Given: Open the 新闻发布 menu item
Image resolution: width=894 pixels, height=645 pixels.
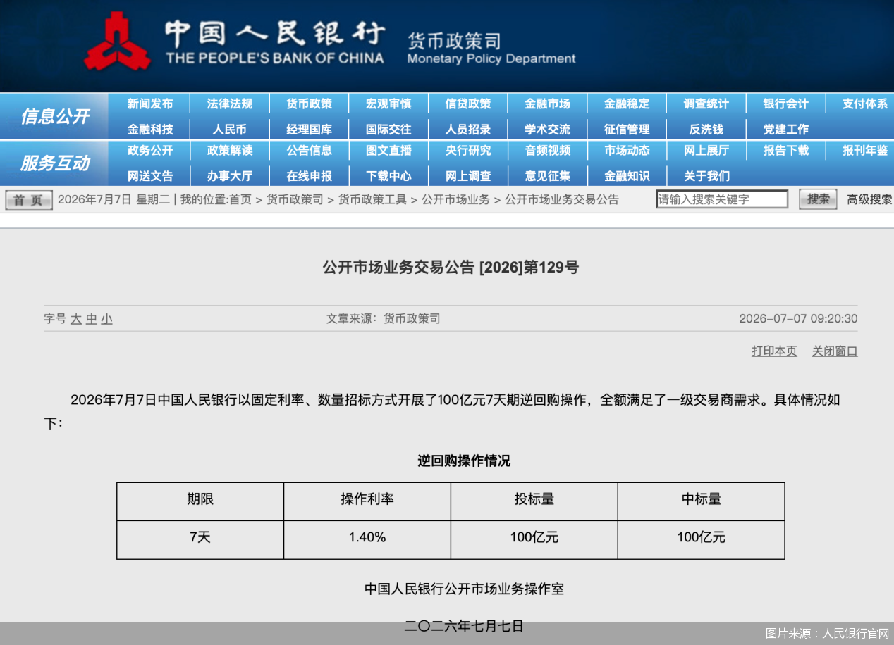Looking at the screenshot, I should coord(149,104).
